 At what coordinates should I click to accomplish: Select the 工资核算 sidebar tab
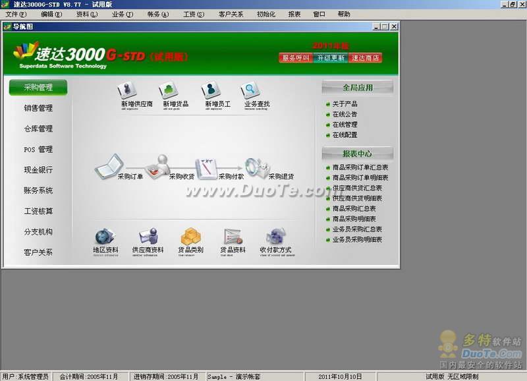coord(38,211)
